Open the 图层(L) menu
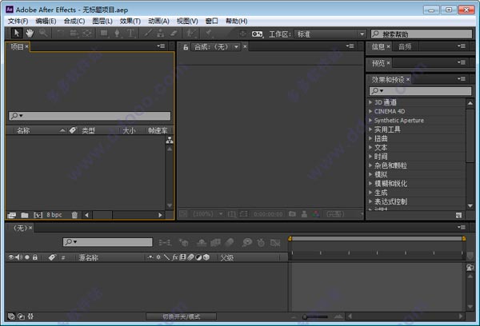Screen dimensions: 480x326 (102, 21)
